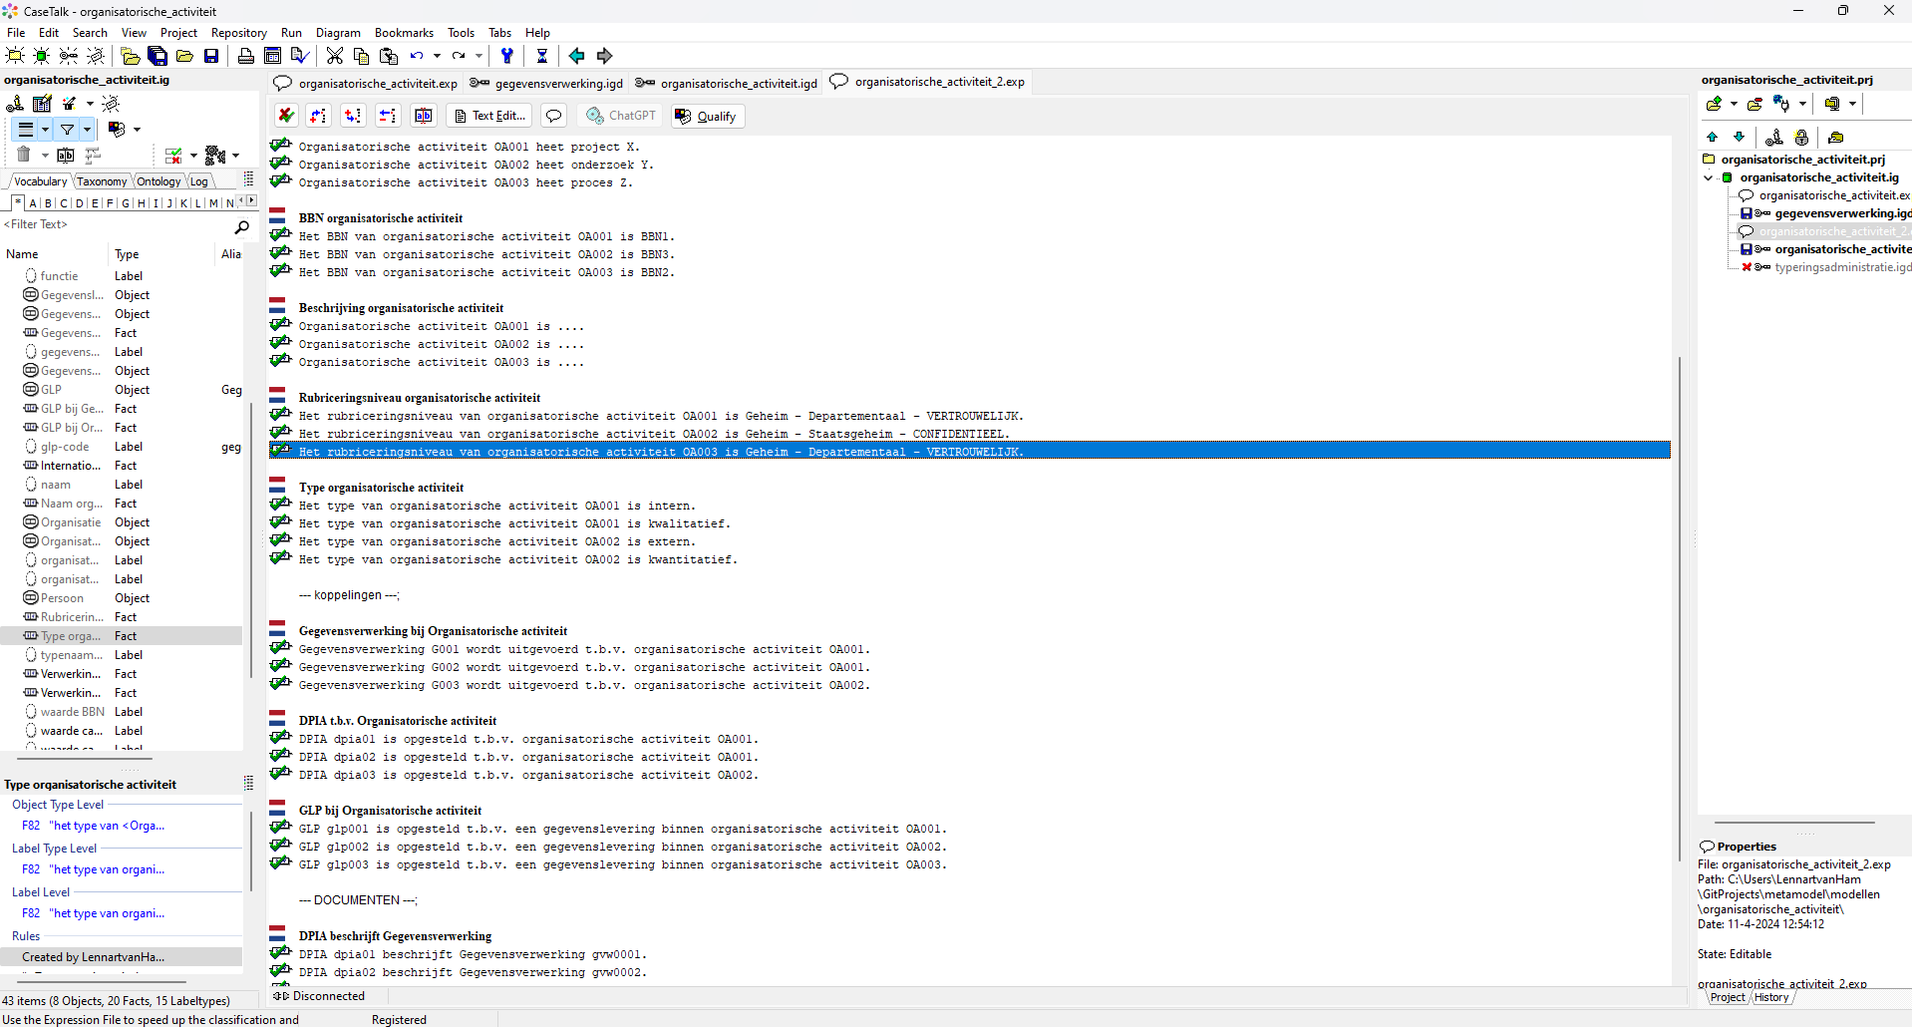
Task: Collapse the organisatorische_activiteit.ig tree node
Action: pyautogui.click(x=1709, y=177)
